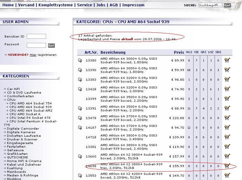Open product image for article 13428
242x180 pixels.
[80, 89]
